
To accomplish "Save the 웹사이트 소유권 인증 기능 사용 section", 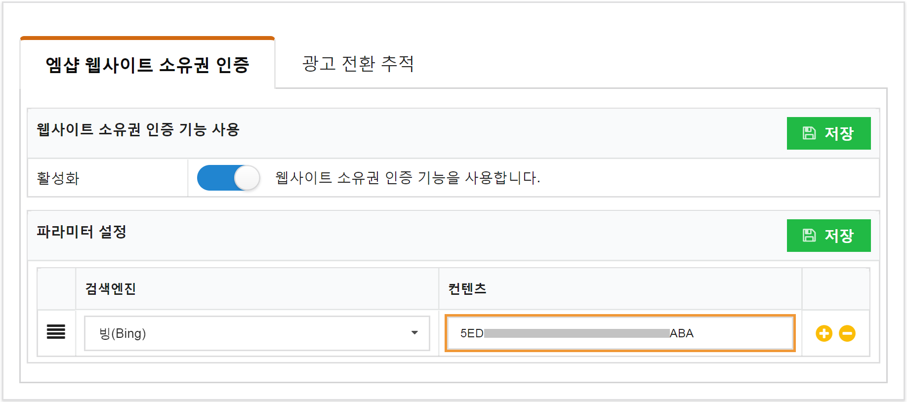I will click(x=828, y=133).
